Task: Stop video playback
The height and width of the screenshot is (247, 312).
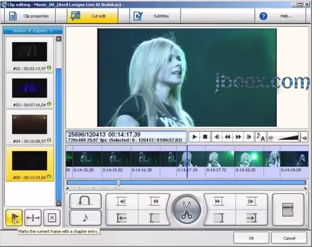Action: (205, 137)
